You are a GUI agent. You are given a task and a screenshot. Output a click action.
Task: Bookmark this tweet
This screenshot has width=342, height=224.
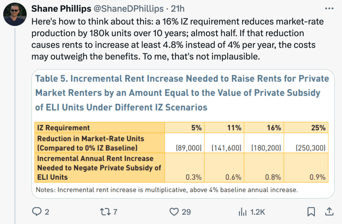(x=311, y=211)
